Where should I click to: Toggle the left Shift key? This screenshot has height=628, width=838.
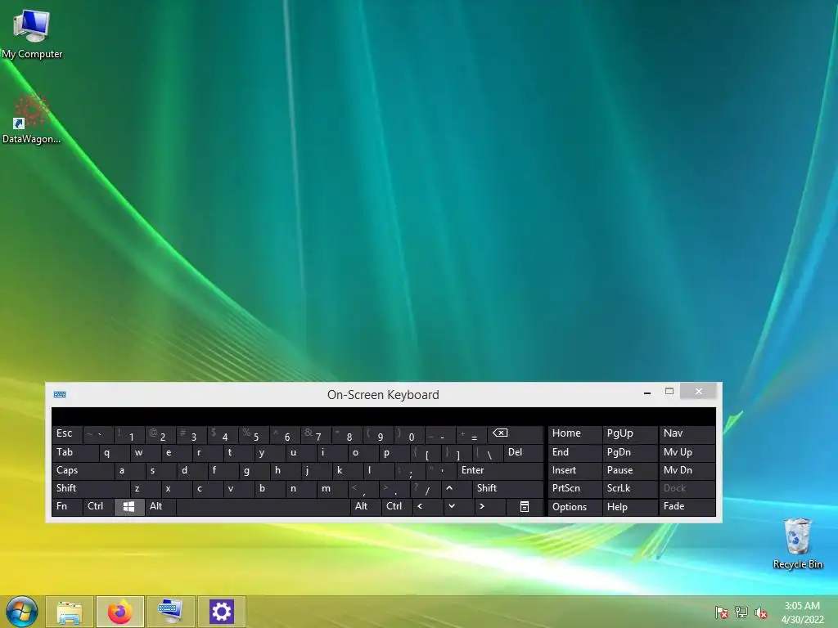pyautogui.click(x=90, y=489)
